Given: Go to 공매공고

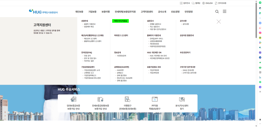Looking at the screenshot, I should pyautogui.click(x=120, y=73).
